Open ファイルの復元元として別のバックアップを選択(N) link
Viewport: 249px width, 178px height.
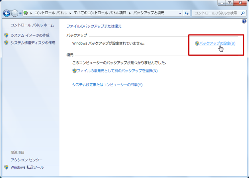point(117,71)
